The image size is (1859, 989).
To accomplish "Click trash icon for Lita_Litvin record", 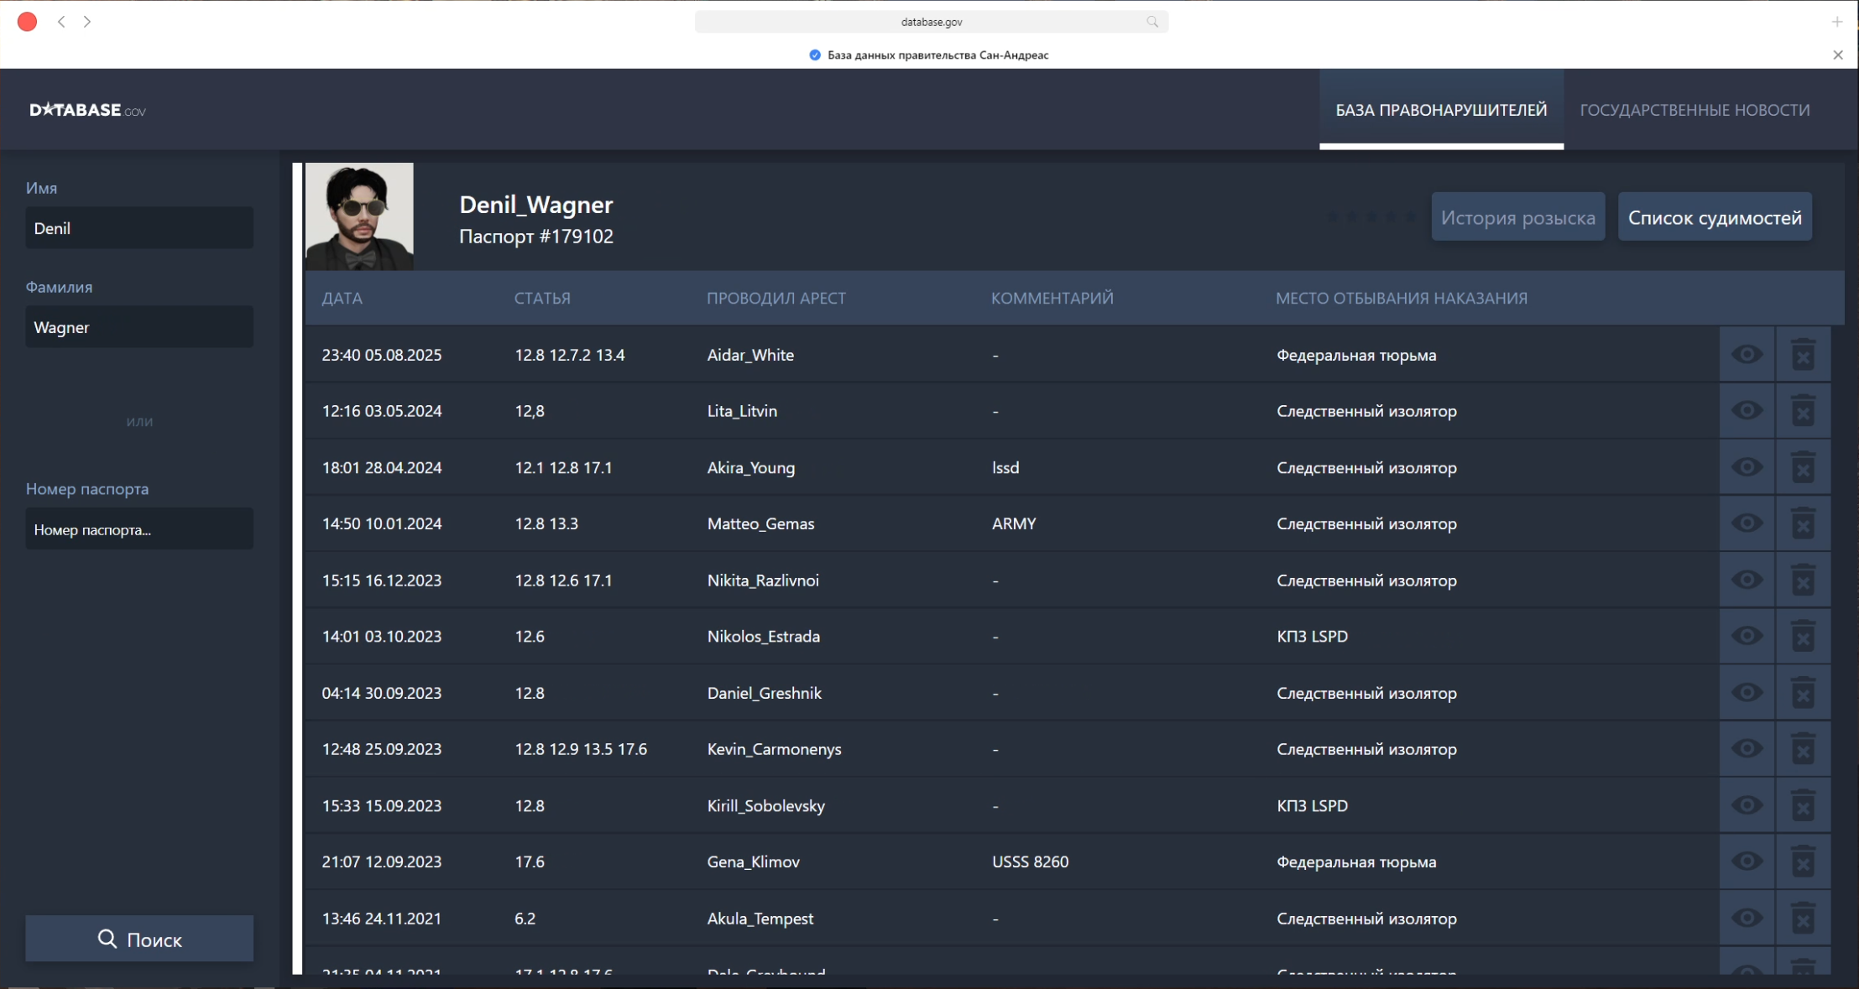I will click(x=1802, y=411).
